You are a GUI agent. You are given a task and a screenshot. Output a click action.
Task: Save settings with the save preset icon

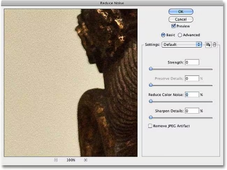tap(208, 44)
